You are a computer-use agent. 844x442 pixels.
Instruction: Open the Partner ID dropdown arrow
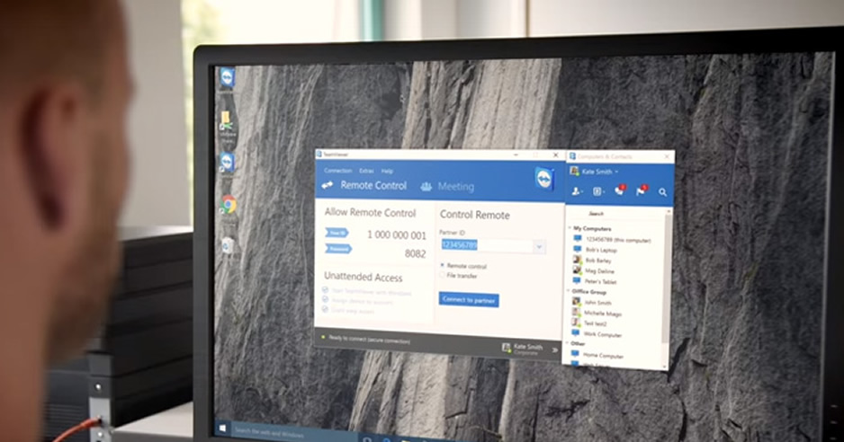[539, 247]
